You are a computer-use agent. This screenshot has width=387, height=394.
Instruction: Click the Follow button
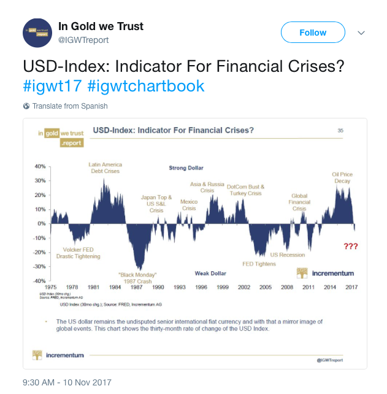pyautogui.click(x=313, y=33)
